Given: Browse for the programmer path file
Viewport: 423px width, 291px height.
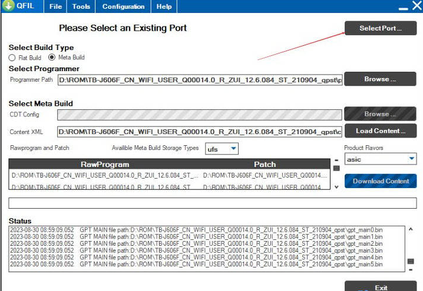Looking at the screenshot, I should tap(380, 79).
